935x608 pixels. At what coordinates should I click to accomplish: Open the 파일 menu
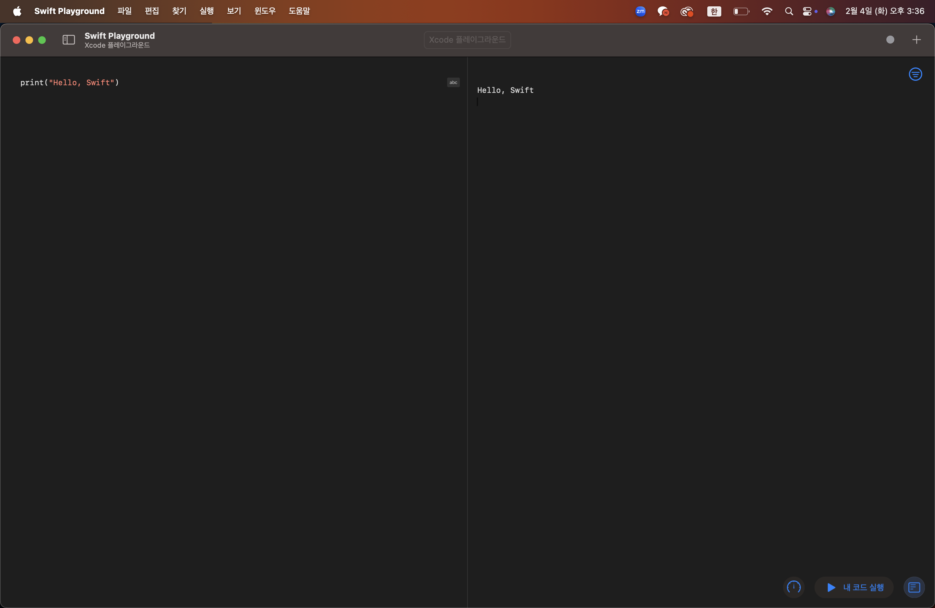[125, 11]
